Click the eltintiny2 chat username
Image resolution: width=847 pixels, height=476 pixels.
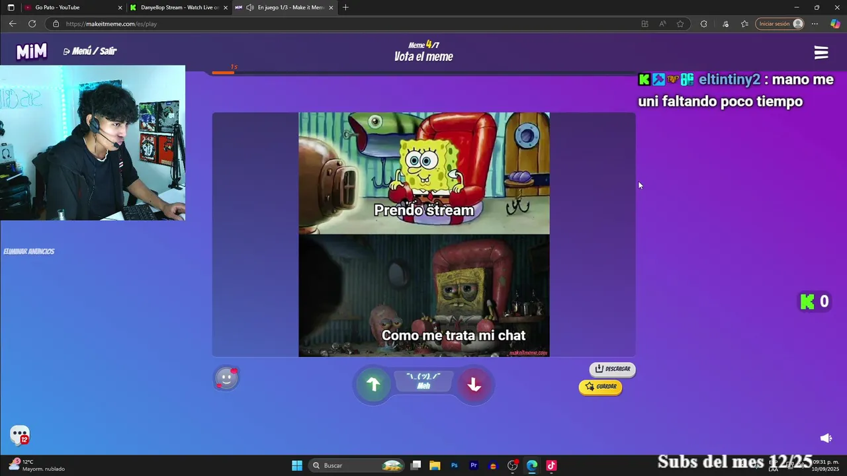click(729, 79)
